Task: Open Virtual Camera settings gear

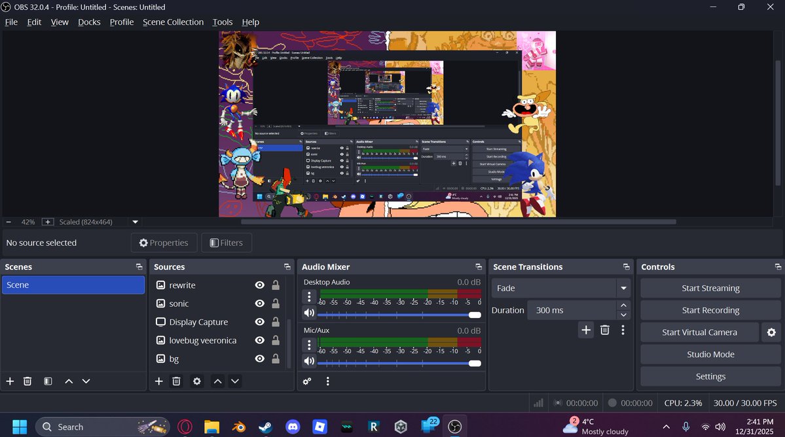Action: (x=771, y=332)
